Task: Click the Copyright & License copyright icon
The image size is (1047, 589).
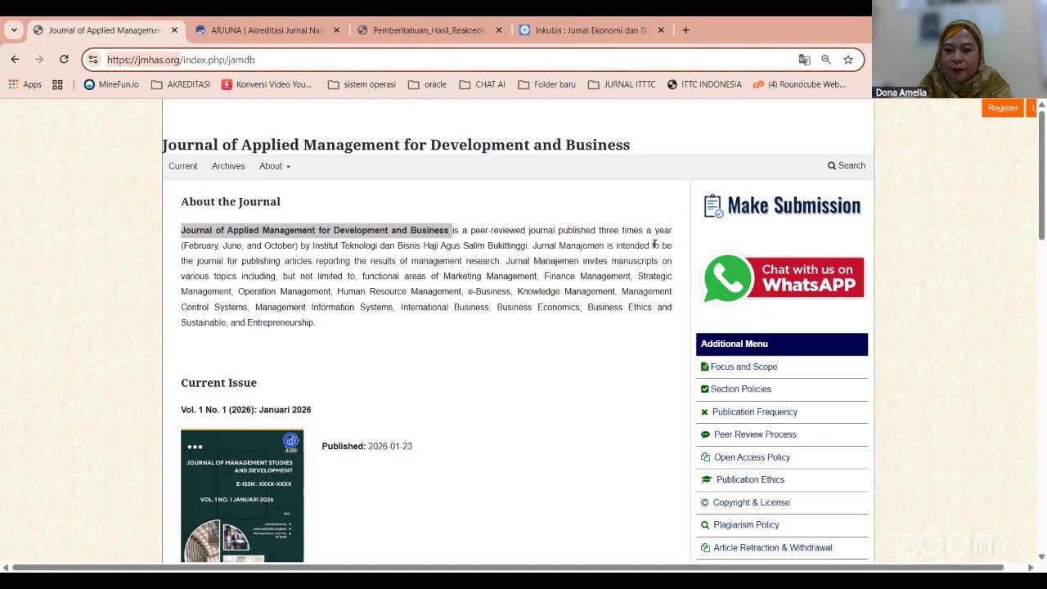Action: click(705, 502)
